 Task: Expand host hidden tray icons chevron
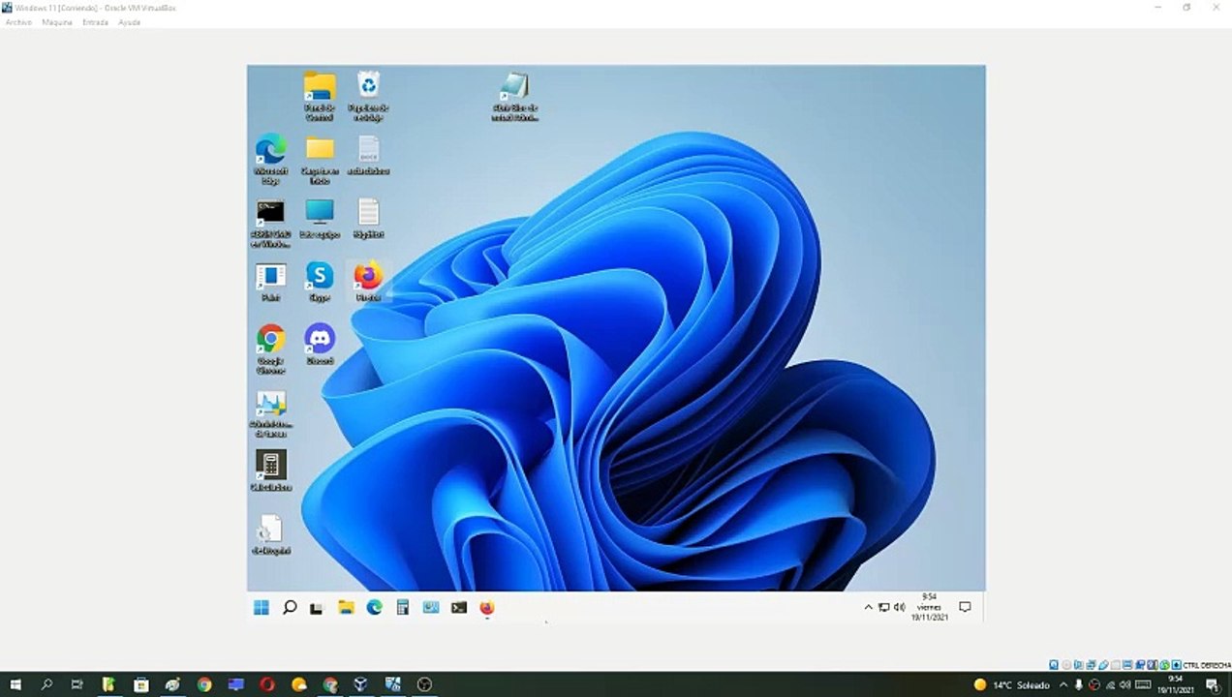[1064, 684]
